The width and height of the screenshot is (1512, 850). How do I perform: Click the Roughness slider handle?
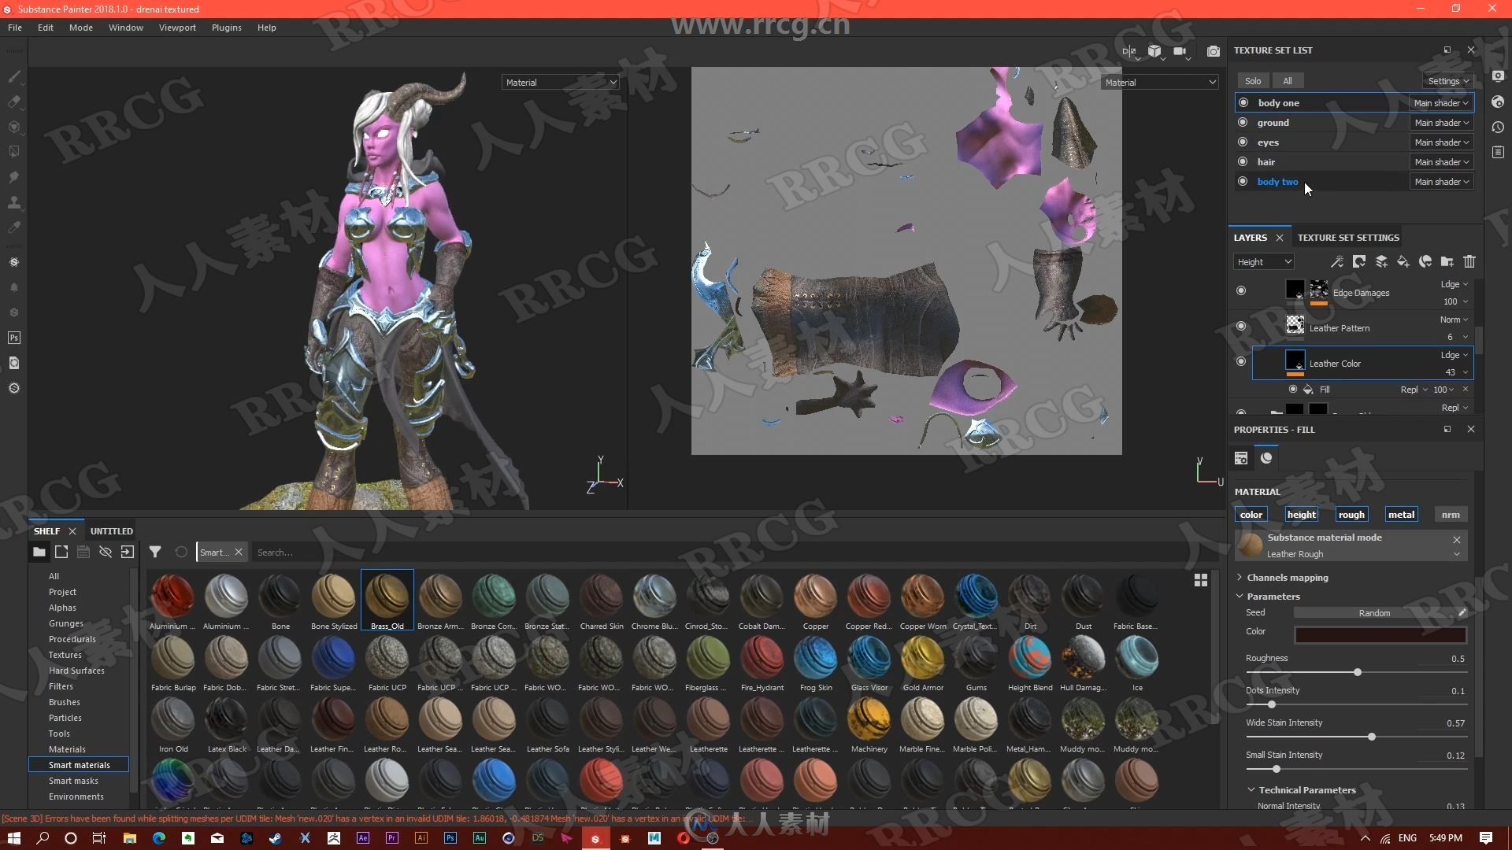coord(1357,672)
